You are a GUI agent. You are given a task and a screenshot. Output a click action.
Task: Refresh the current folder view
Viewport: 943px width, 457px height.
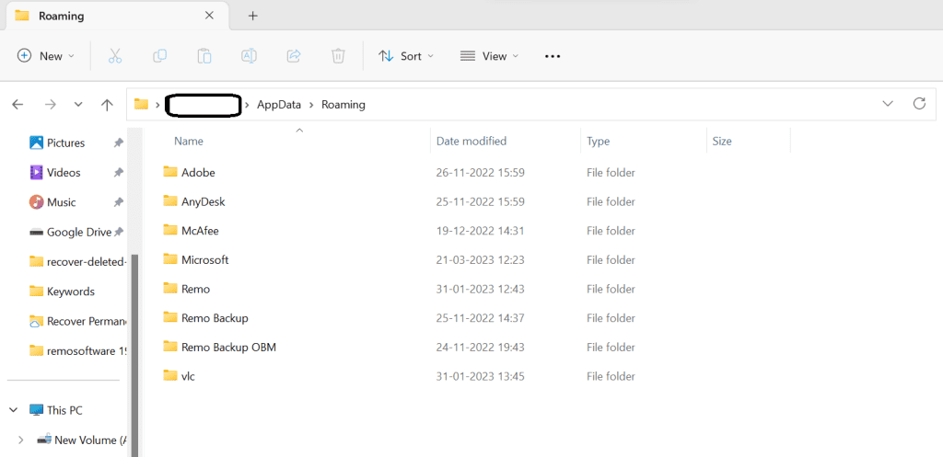918,104
